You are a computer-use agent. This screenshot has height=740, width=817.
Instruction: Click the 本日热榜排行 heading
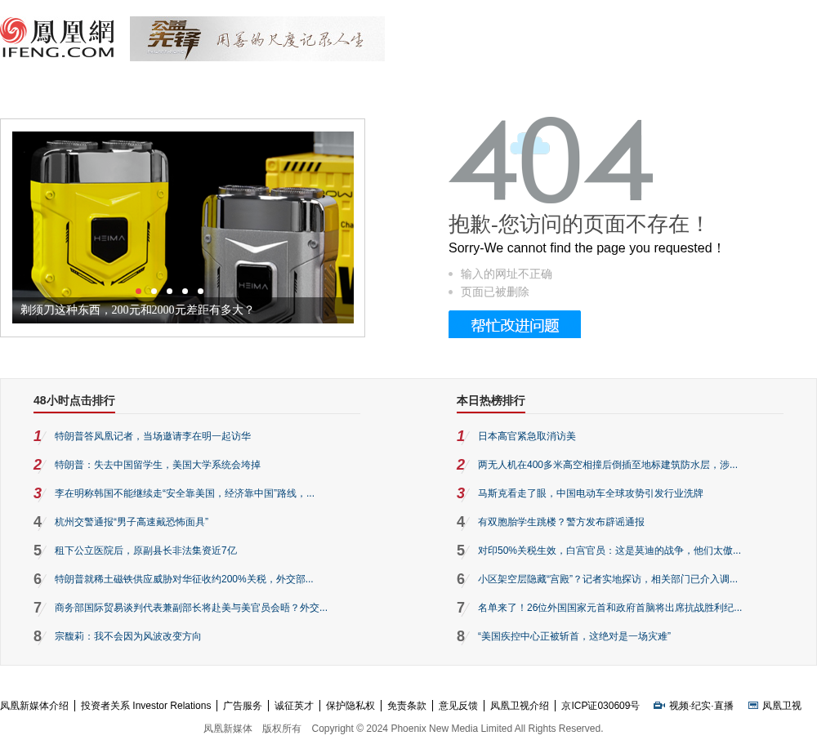tap(491, 400)
